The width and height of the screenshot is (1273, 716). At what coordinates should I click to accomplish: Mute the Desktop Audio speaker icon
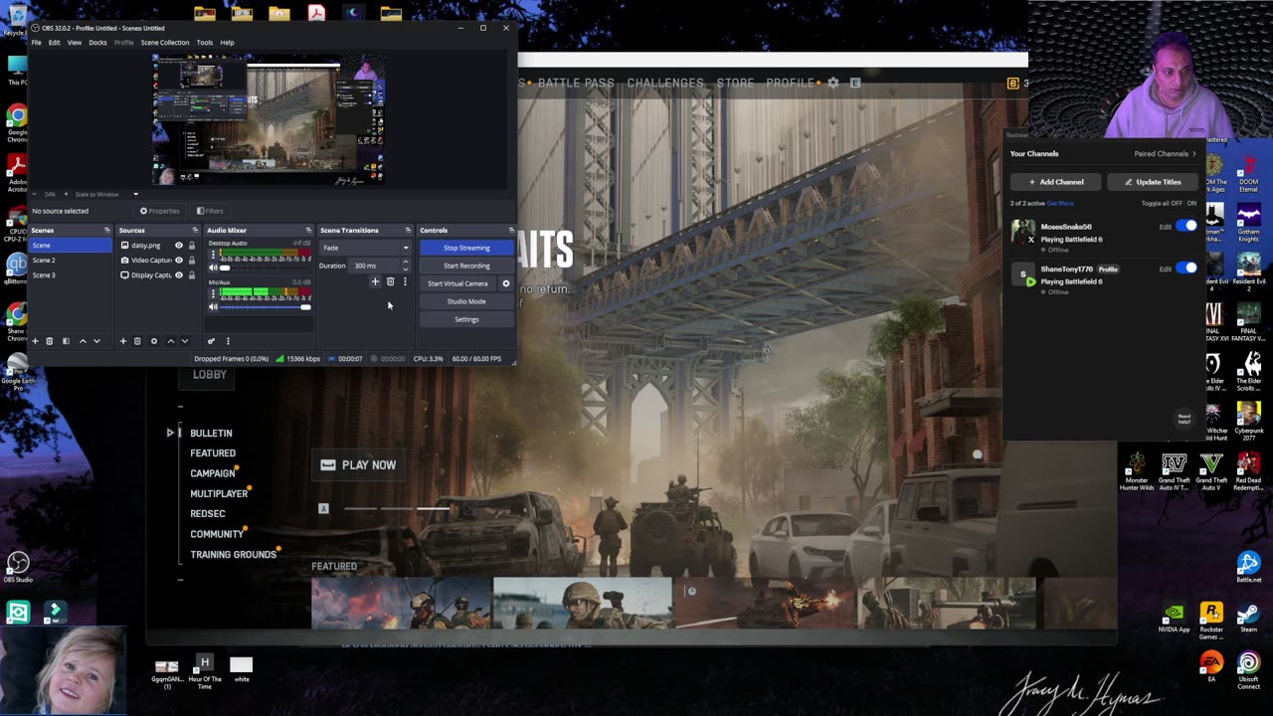[213, 268]
